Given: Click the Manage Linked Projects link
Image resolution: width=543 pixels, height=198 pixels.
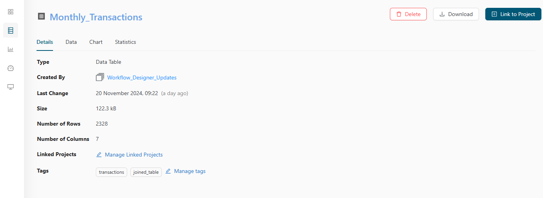Looking at the screenshot, I should point(133,155).
